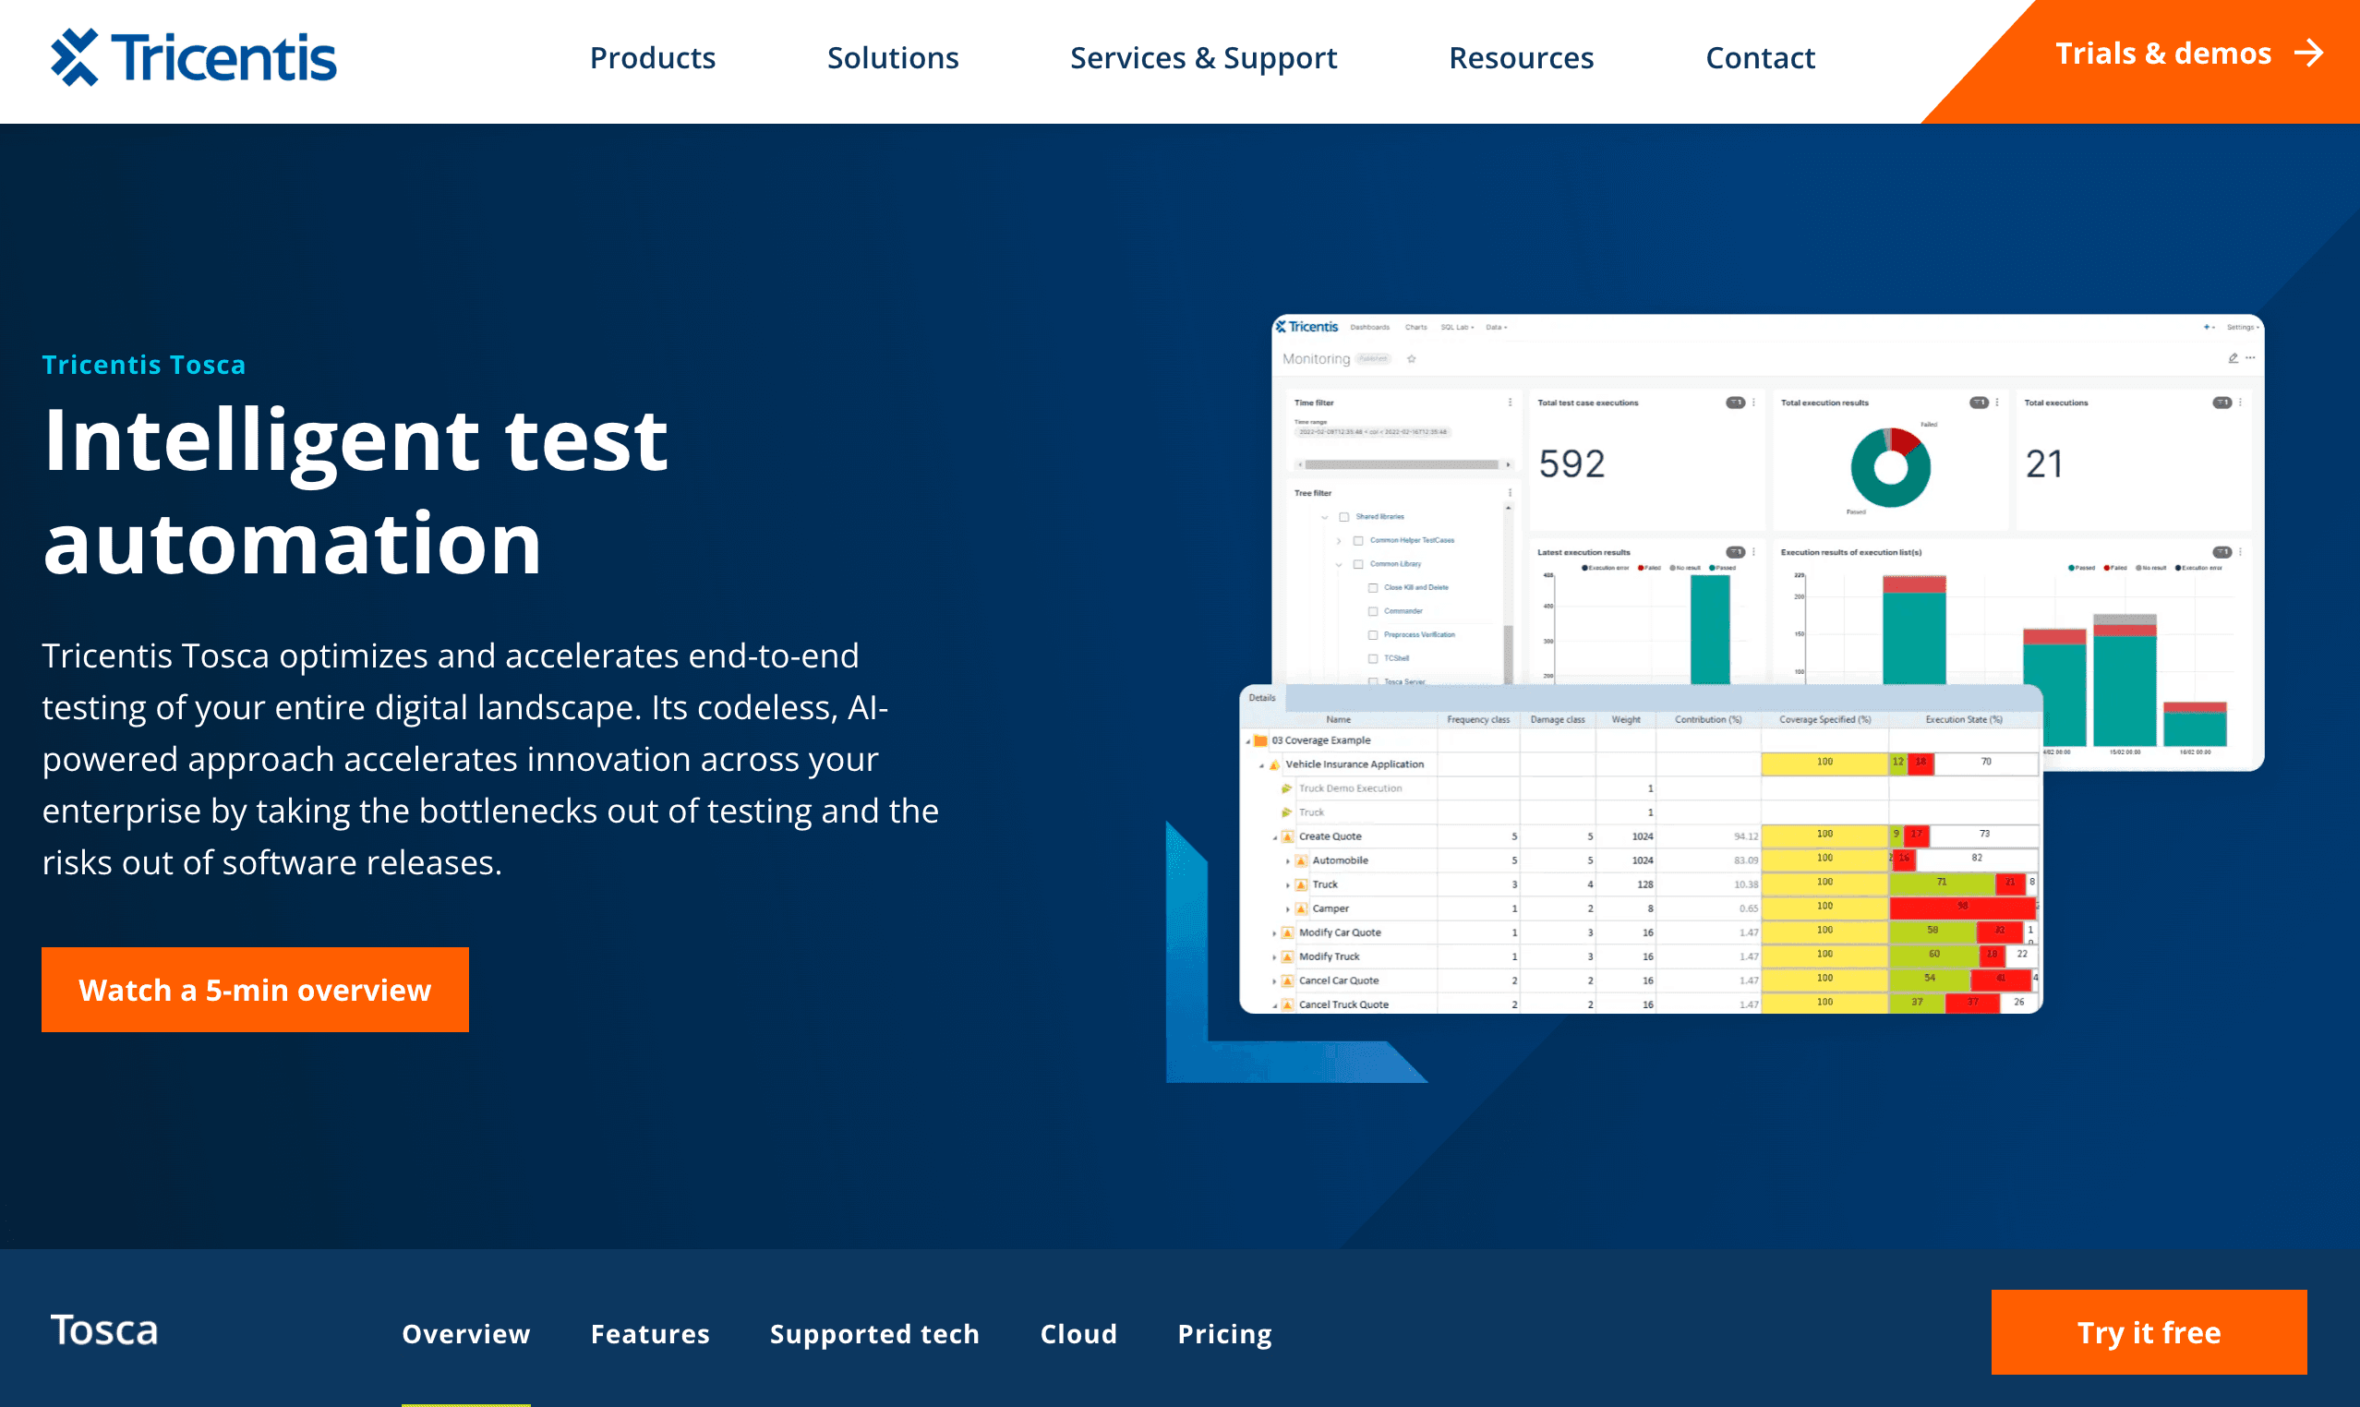Click filter badge on Latest execution results card
2360x1407 pixels.
click(1735, 552)
